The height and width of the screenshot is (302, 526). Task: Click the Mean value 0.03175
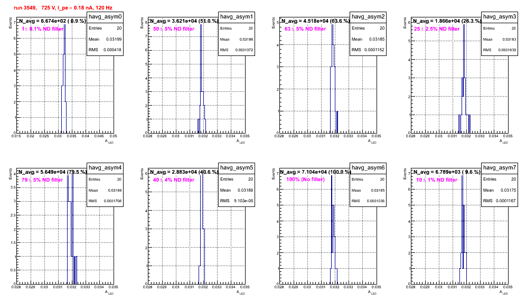click(x=508, y=190)
